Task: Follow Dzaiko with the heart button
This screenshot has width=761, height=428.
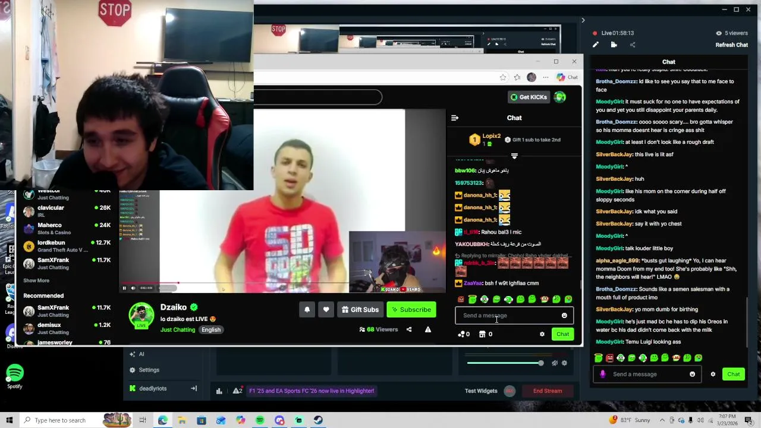Action: coord(326,310)
